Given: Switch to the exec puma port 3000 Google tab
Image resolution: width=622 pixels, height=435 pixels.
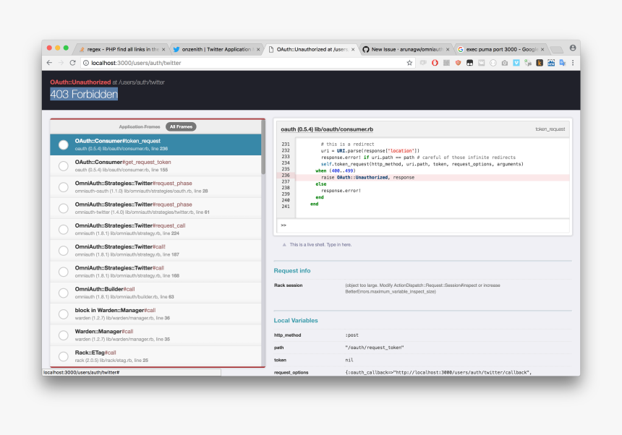Looking at the screenshot, I should coord(499,49).
